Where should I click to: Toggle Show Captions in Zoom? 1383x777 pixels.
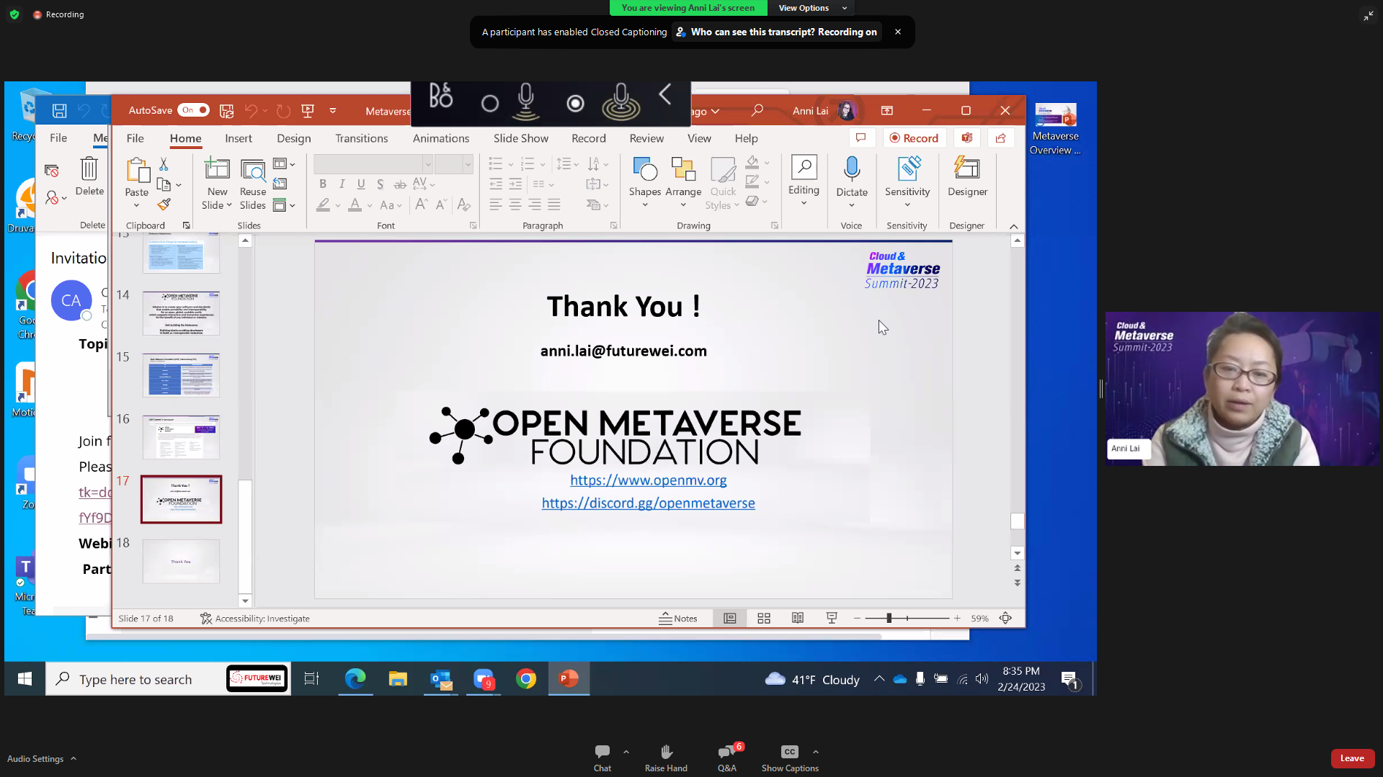click(790, 758)
